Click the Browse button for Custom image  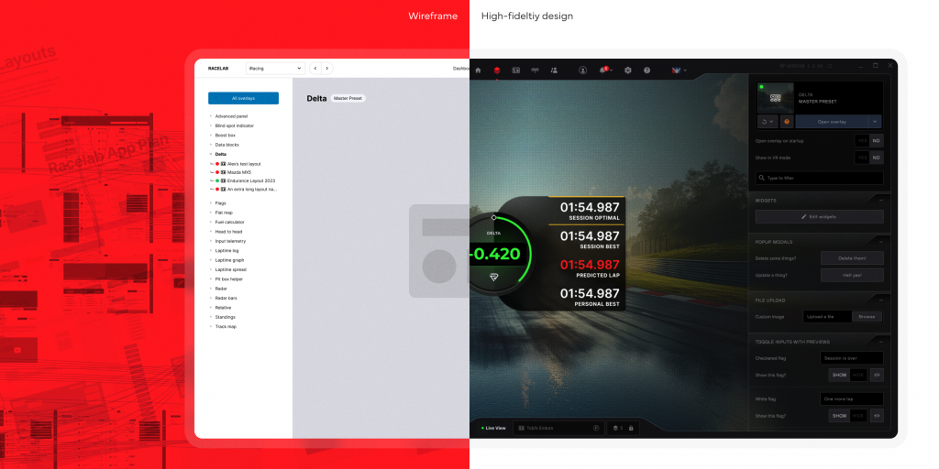tap(867, 316)
